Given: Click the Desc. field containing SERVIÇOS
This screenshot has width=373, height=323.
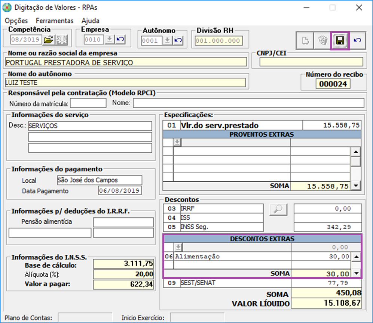Looking at the screenshot, I should tap(90, 126).
